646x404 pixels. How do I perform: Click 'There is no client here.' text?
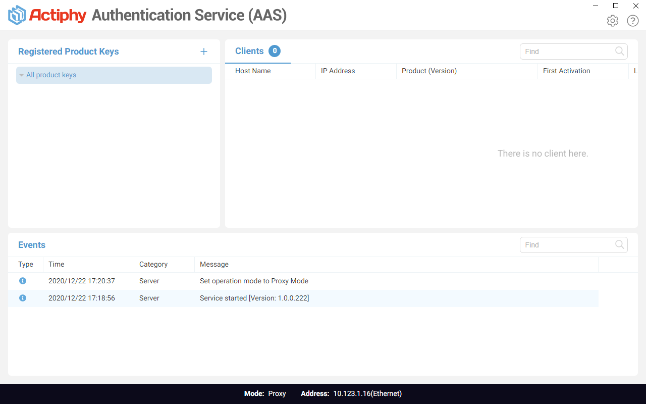pyautogui.click(x=543, y=154)
